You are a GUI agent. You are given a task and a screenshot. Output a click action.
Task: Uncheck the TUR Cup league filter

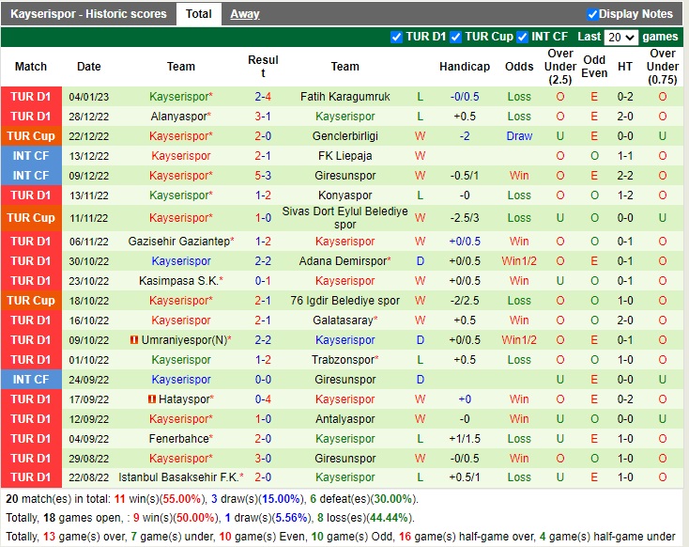455,37
